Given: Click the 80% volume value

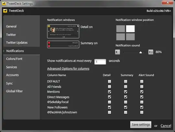Looking at the screenshot, I should pos(158,52).
